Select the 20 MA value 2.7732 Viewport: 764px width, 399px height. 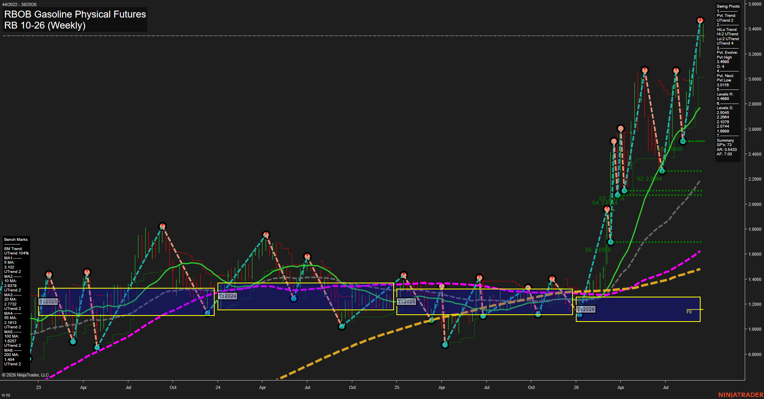(10, 304)
